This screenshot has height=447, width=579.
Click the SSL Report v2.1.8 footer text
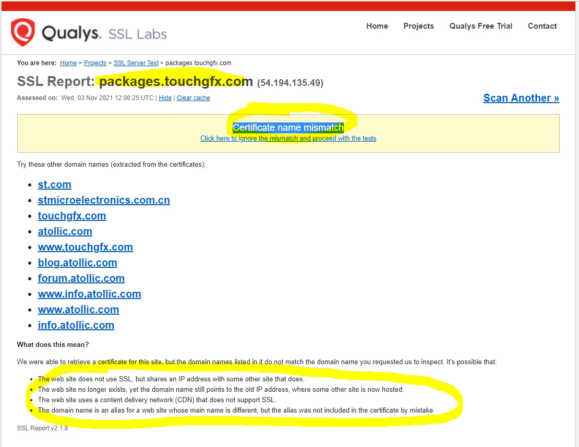42,428
